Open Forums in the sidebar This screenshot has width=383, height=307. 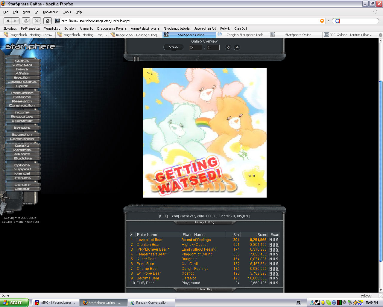[x=22, y=178]
